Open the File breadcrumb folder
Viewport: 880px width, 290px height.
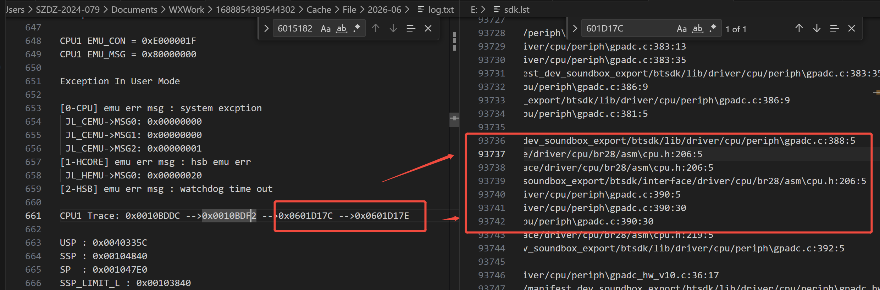[349, 10]
